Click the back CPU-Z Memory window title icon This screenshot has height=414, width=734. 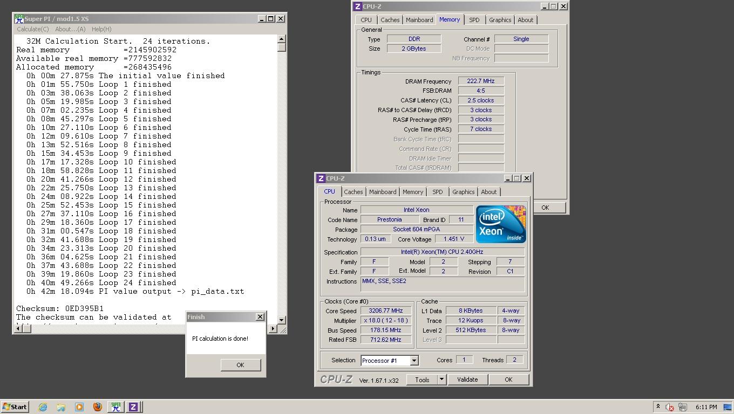358,6
